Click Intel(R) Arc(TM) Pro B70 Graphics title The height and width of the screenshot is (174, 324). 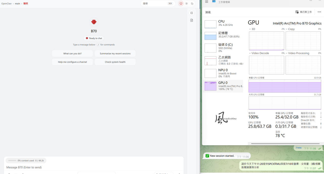pos(297,23)
